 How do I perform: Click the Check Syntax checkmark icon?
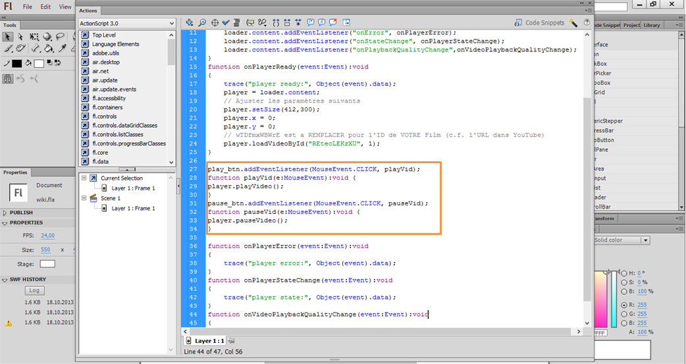click(x=226, y=23)
